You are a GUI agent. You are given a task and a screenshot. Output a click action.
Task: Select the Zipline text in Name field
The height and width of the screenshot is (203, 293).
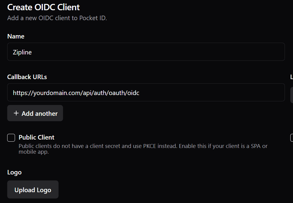23,52
